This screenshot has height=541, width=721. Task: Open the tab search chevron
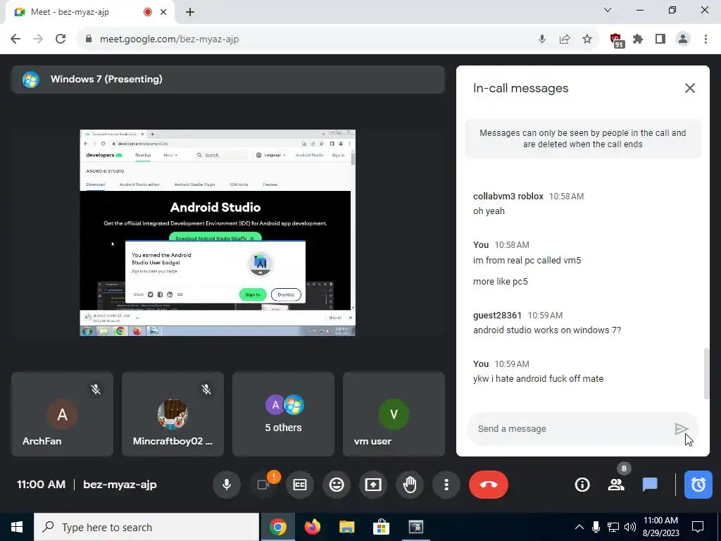[608, 10]
